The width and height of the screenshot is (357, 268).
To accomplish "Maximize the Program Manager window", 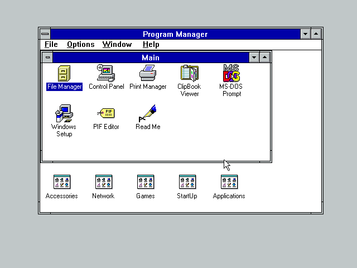I will click(x=316, y=34).
